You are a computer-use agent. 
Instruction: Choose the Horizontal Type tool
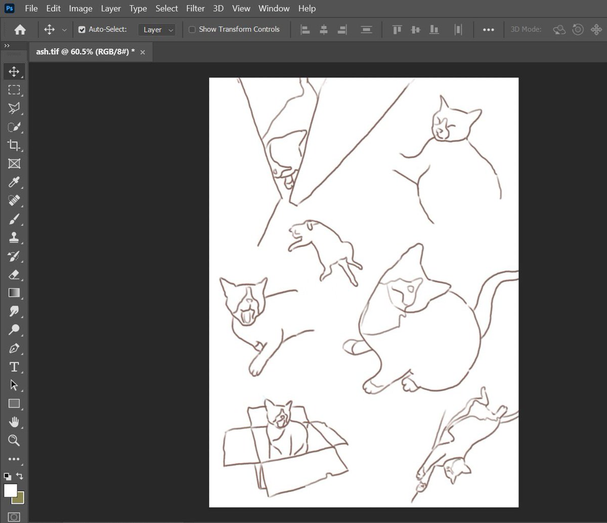click(14, 367)
